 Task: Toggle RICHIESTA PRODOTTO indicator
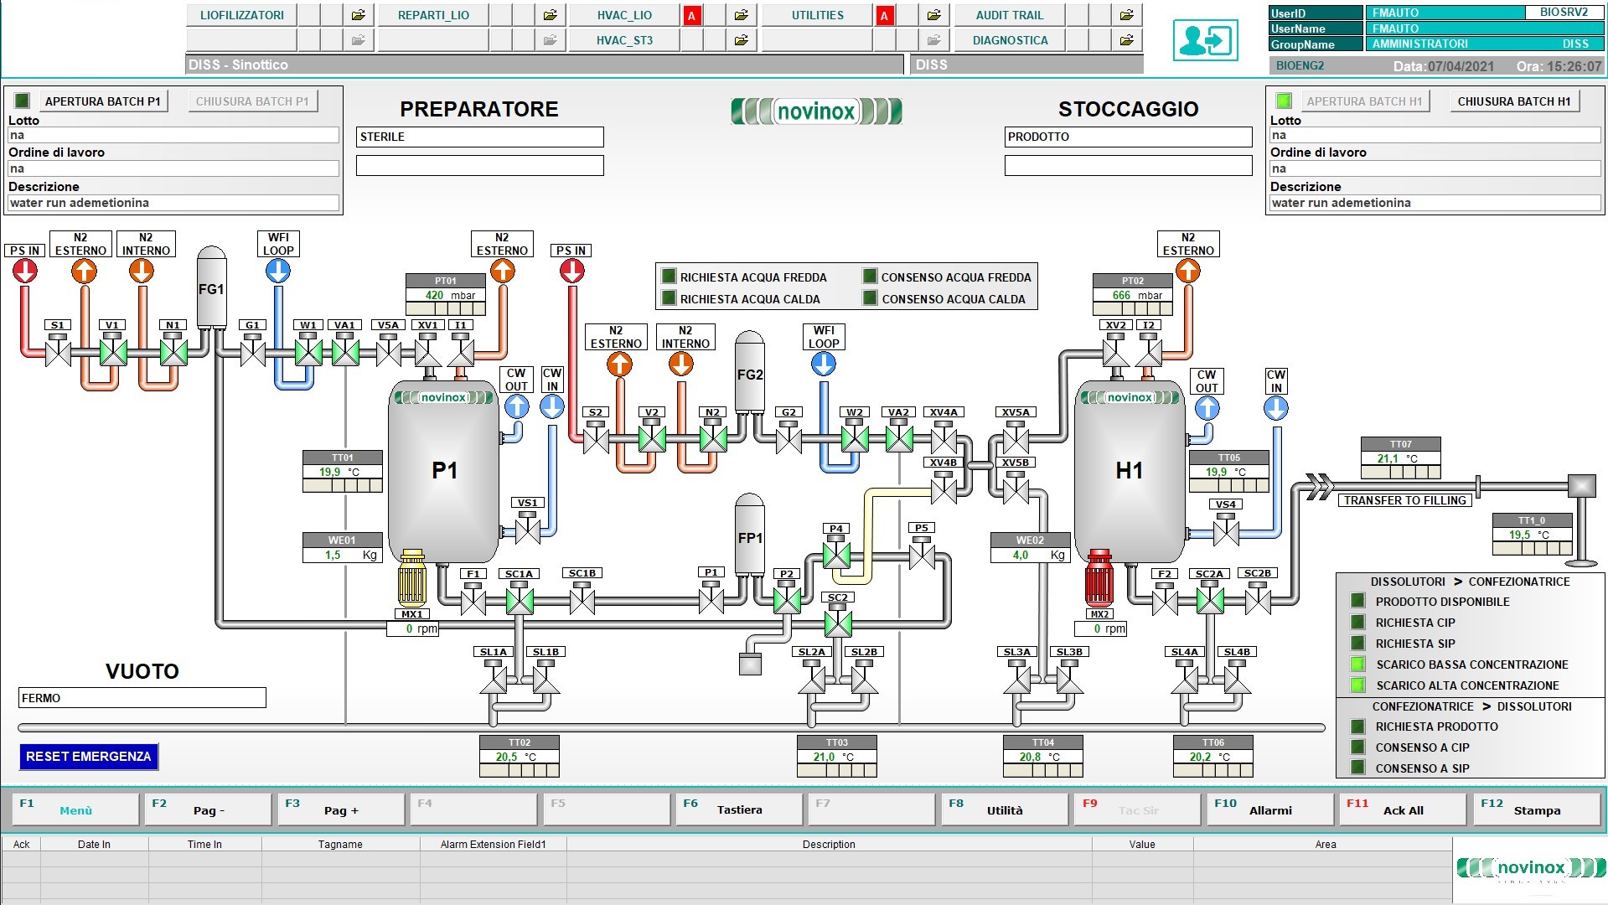pos(1357,726)
